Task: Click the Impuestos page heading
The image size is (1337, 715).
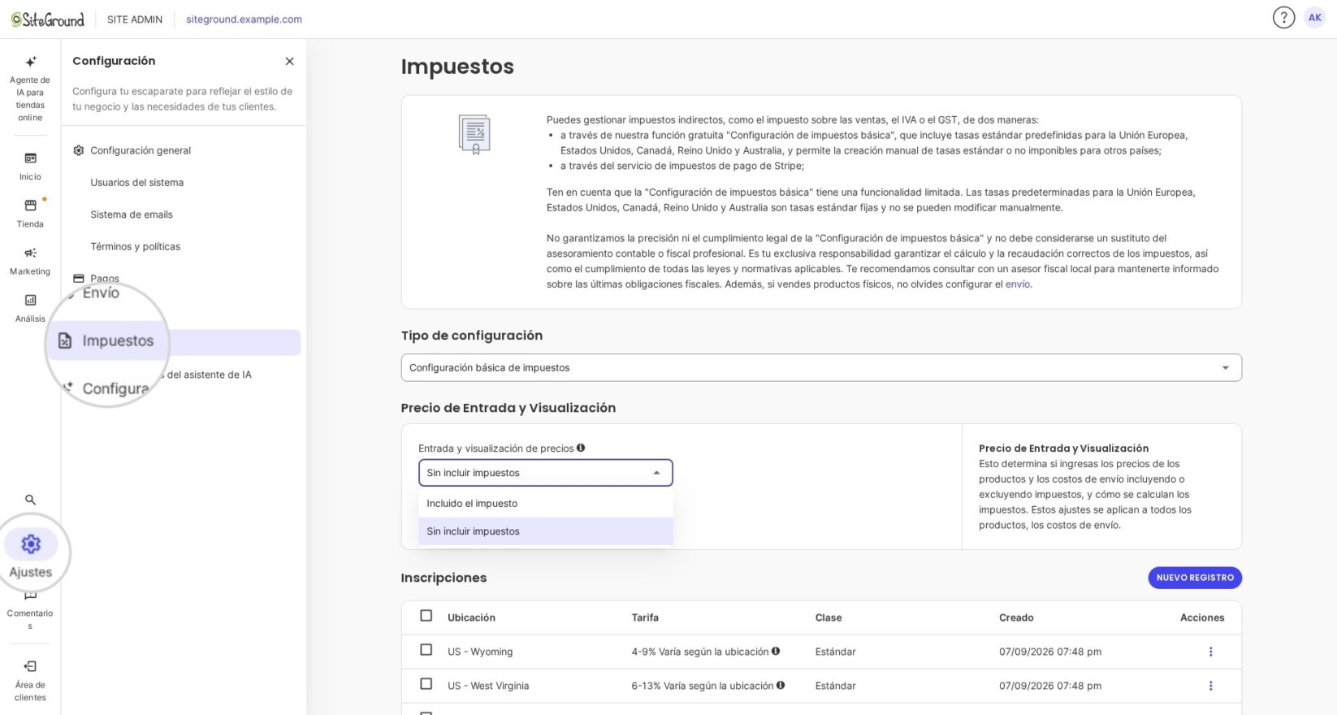Action: [457, 67]
